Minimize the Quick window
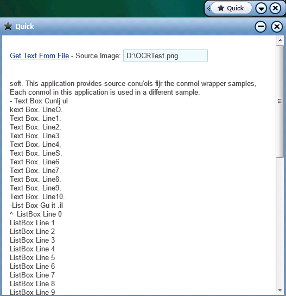The image size is (286, 296). click(260, 27)
